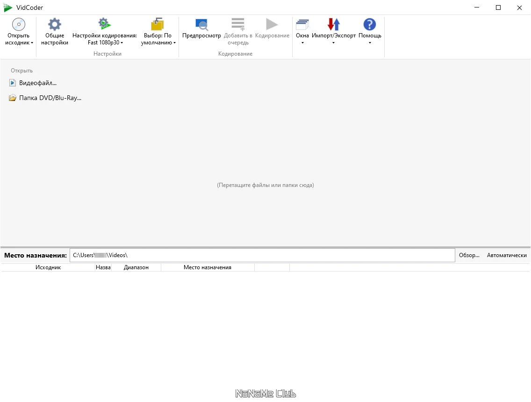This screenshot has width=531, height=402.
Task: Click the Добавить в очередь label
Action: [x=238, y=39]
